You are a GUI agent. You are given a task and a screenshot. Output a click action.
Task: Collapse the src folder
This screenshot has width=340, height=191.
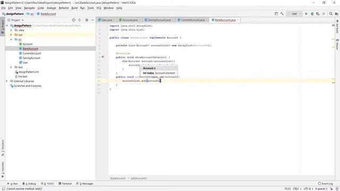11,39
